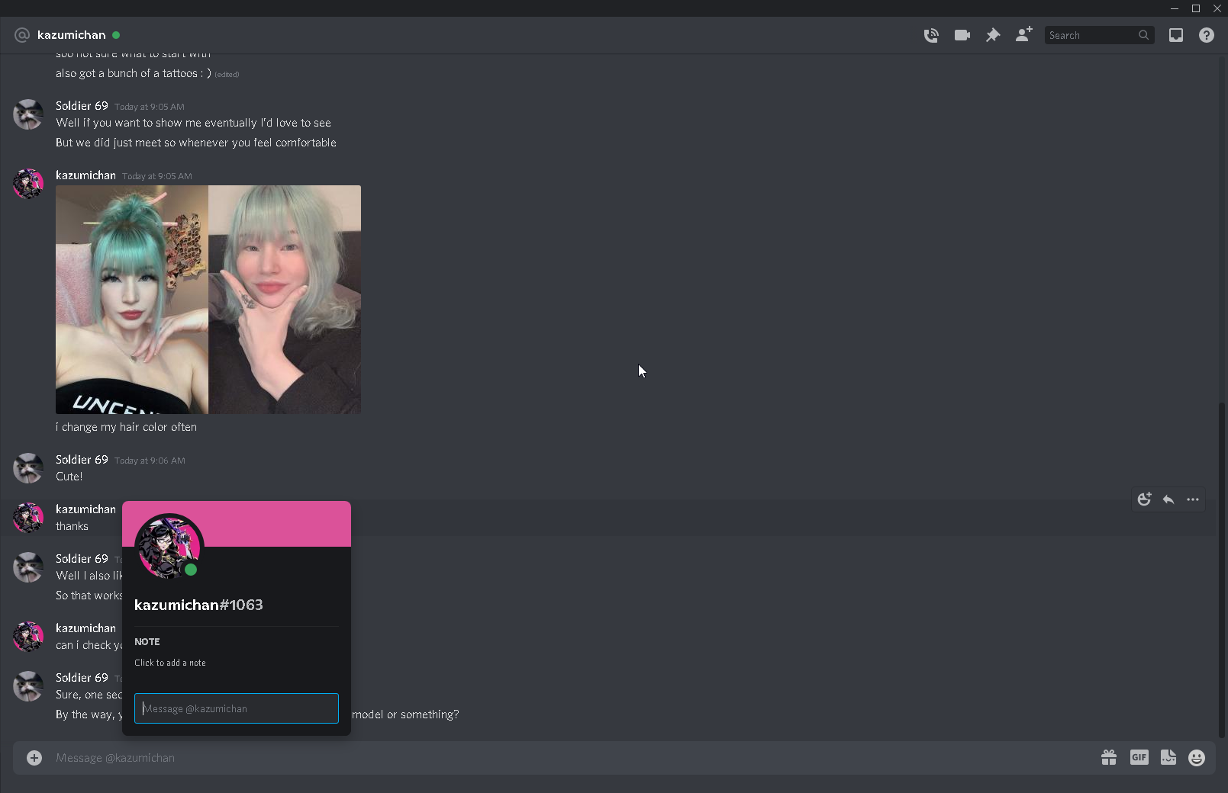Open the Inbox icon
Viewport: 1228px width, 793px height.
[x=1176, y=35]
